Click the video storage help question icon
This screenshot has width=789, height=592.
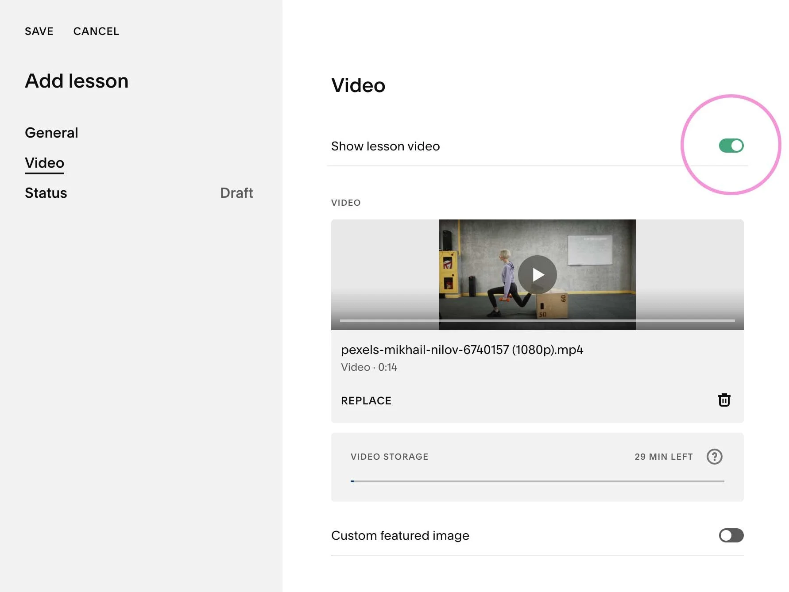pyautogui.click(x=714, y=457)
